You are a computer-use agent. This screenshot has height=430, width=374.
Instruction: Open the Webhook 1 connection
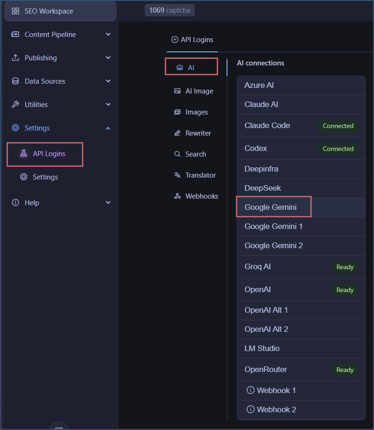click(301, 391)
